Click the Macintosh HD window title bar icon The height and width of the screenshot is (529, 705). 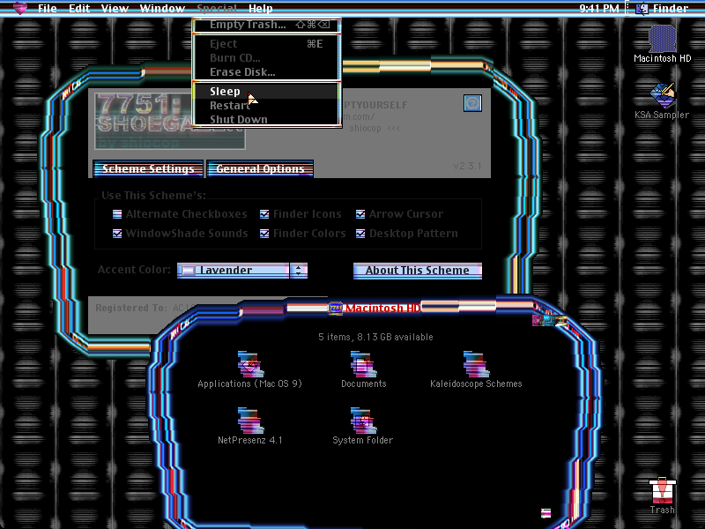336,308
